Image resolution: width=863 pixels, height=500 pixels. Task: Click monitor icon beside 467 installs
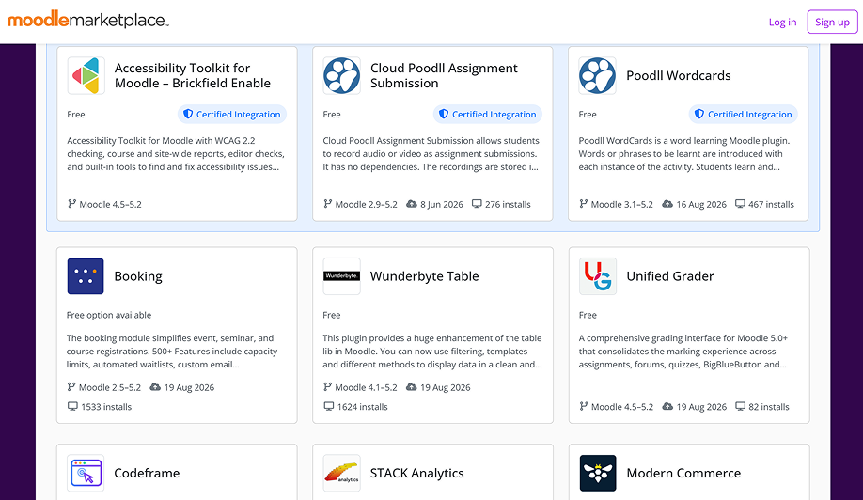point(740,204)
